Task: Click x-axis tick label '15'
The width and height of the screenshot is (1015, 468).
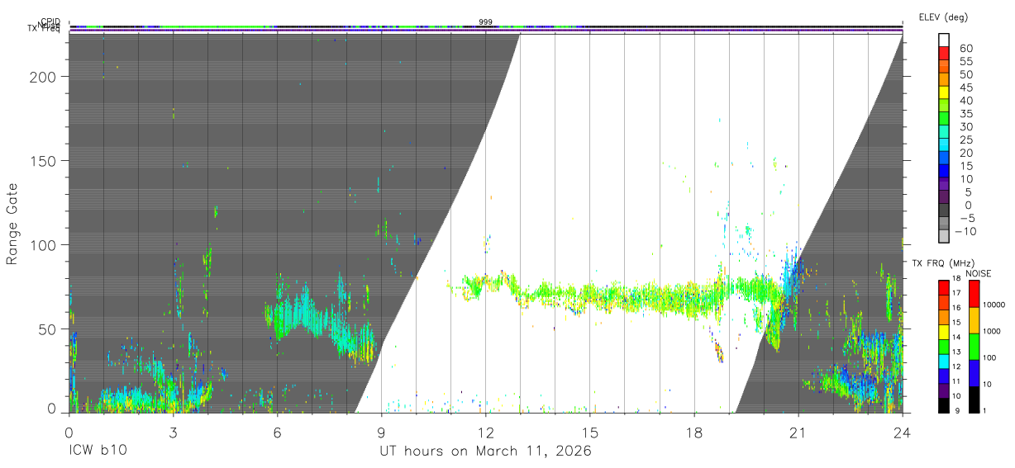Action: (x=589, y=432)
